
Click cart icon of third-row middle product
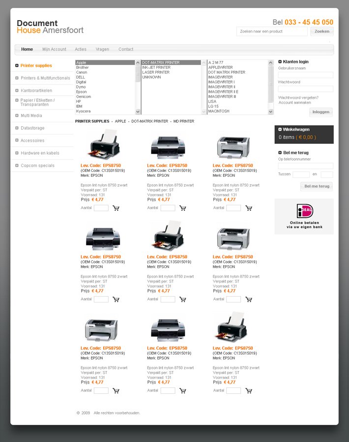pyautogui.click(x=183, y=391)
